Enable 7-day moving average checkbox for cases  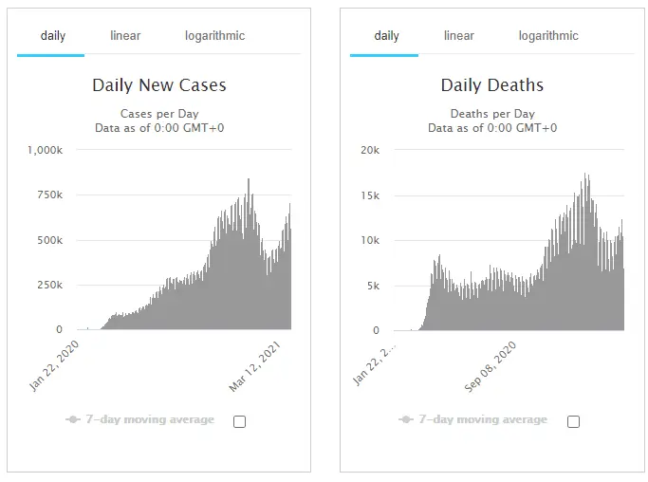click(239, 421)
